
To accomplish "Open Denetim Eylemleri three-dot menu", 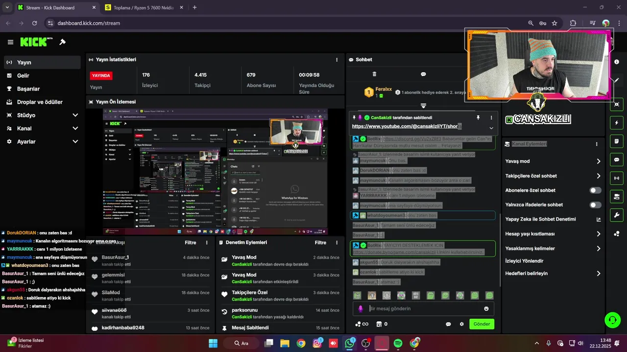I will pyautogui.click(x=337, y=242).
